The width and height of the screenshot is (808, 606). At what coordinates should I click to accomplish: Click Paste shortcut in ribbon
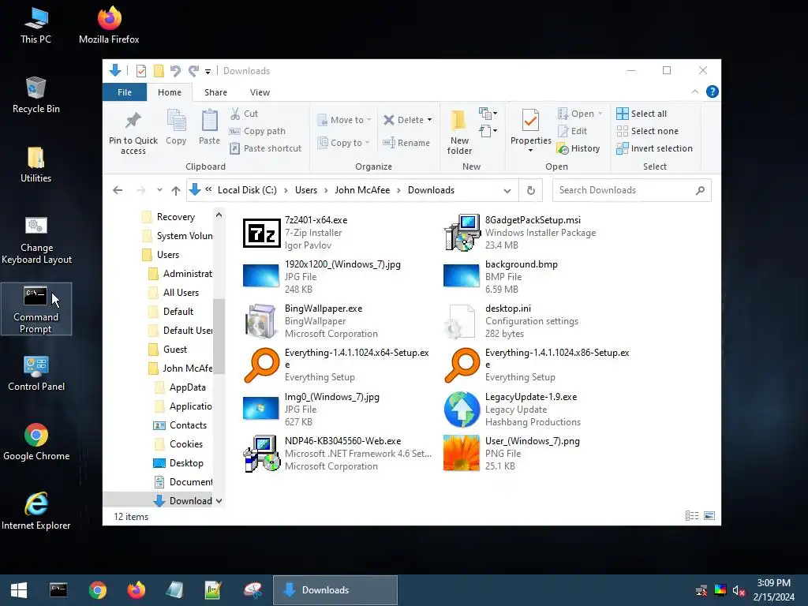coord(265,148)
